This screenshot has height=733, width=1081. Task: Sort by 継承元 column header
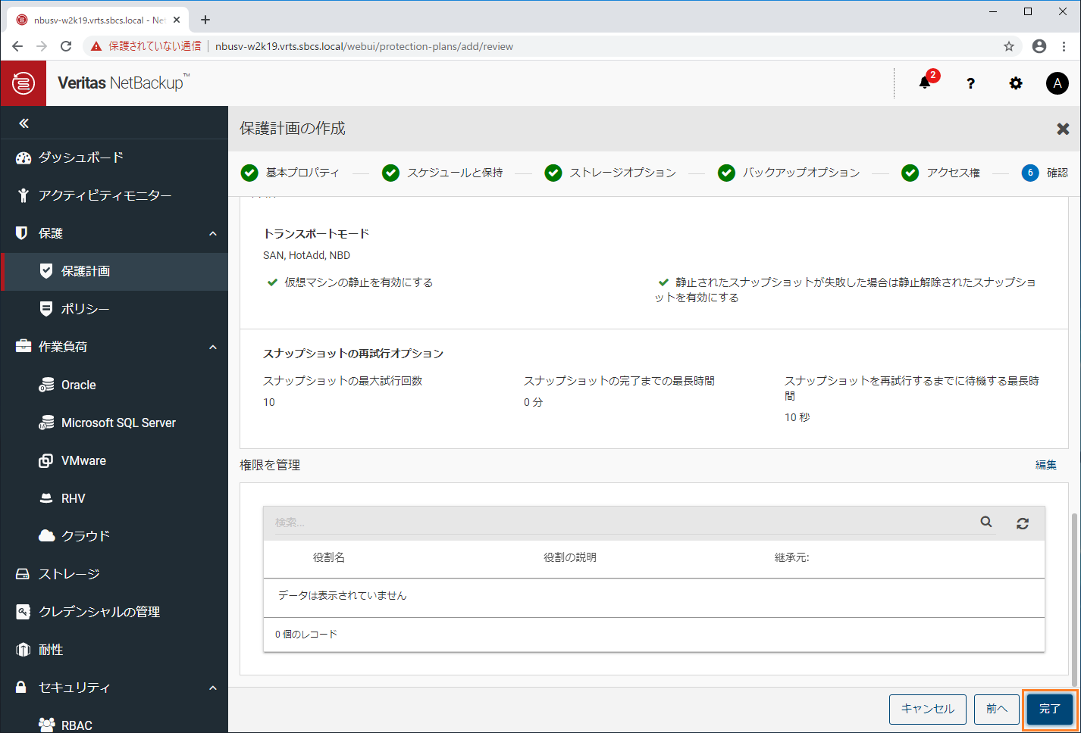[791, 557]
